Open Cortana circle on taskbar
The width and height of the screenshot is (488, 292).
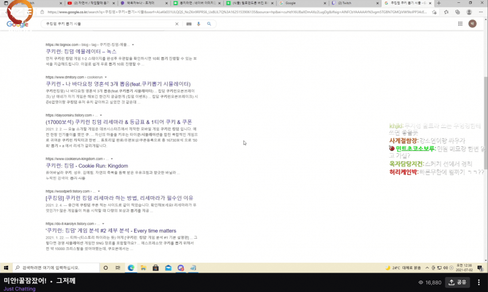(x=106, y=268)
